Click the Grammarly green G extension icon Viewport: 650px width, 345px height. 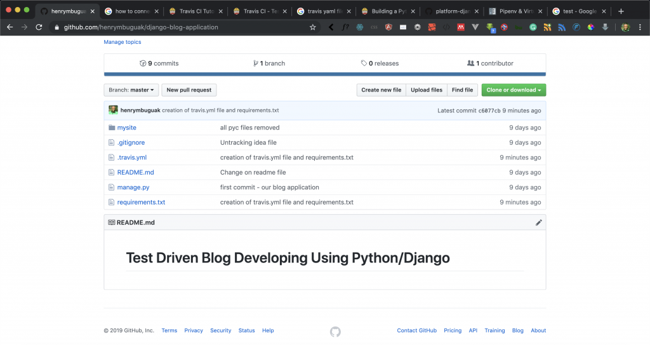pos(533,27)
